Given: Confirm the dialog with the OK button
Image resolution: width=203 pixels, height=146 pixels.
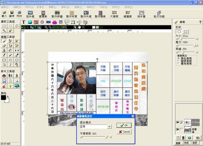Looking at the screenshot, I should pos(124,125).
